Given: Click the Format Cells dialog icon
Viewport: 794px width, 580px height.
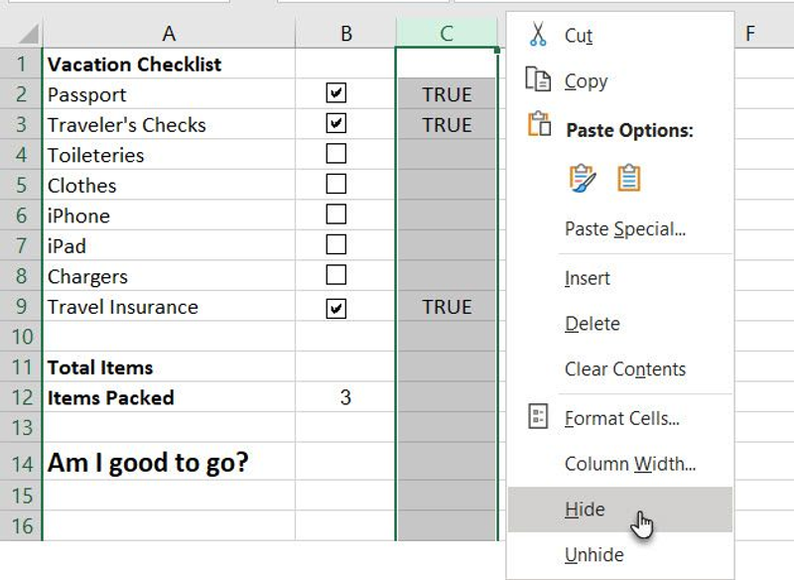Looking at the screenshot, I should pyautogui.click(x=536, y=418).
